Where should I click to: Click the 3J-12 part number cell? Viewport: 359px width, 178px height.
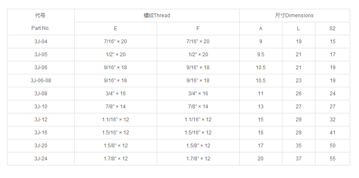(x=41, y=120)
